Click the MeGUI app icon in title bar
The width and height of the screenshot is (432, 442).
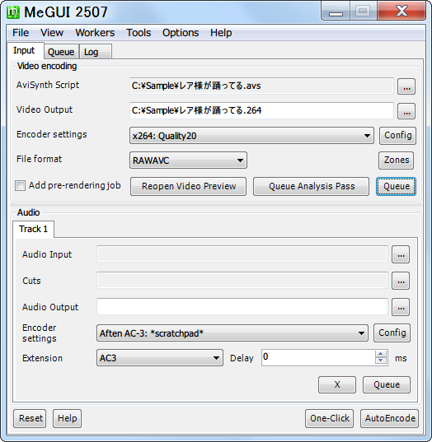pos(13,12)
